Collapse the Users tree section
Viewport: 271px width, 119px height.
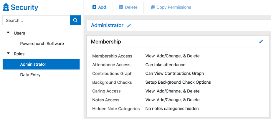8,33
